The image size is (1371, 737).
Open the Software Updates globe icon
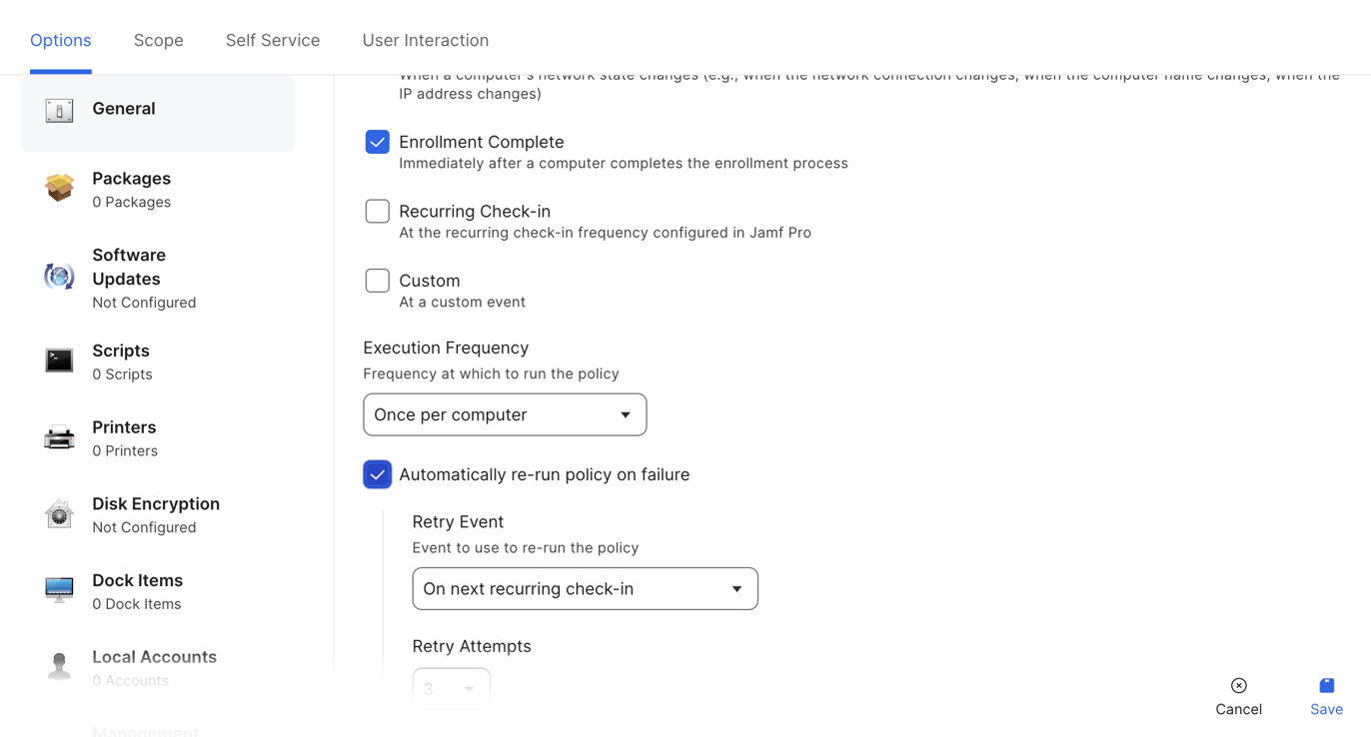[x=59, y=277]
